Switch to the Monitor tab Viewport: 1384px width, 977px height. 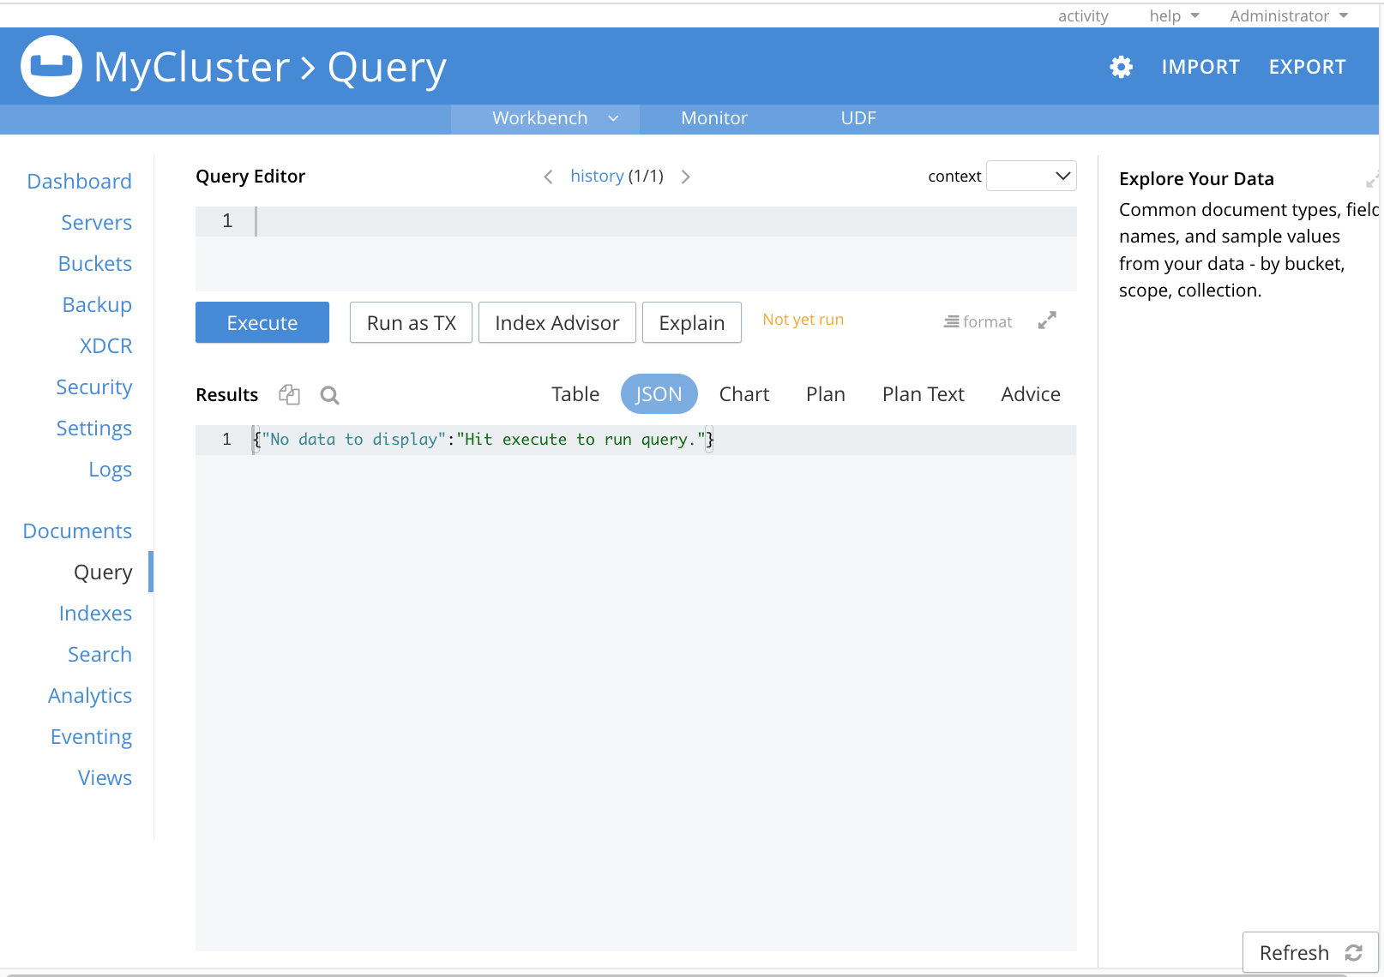[713, 118]
